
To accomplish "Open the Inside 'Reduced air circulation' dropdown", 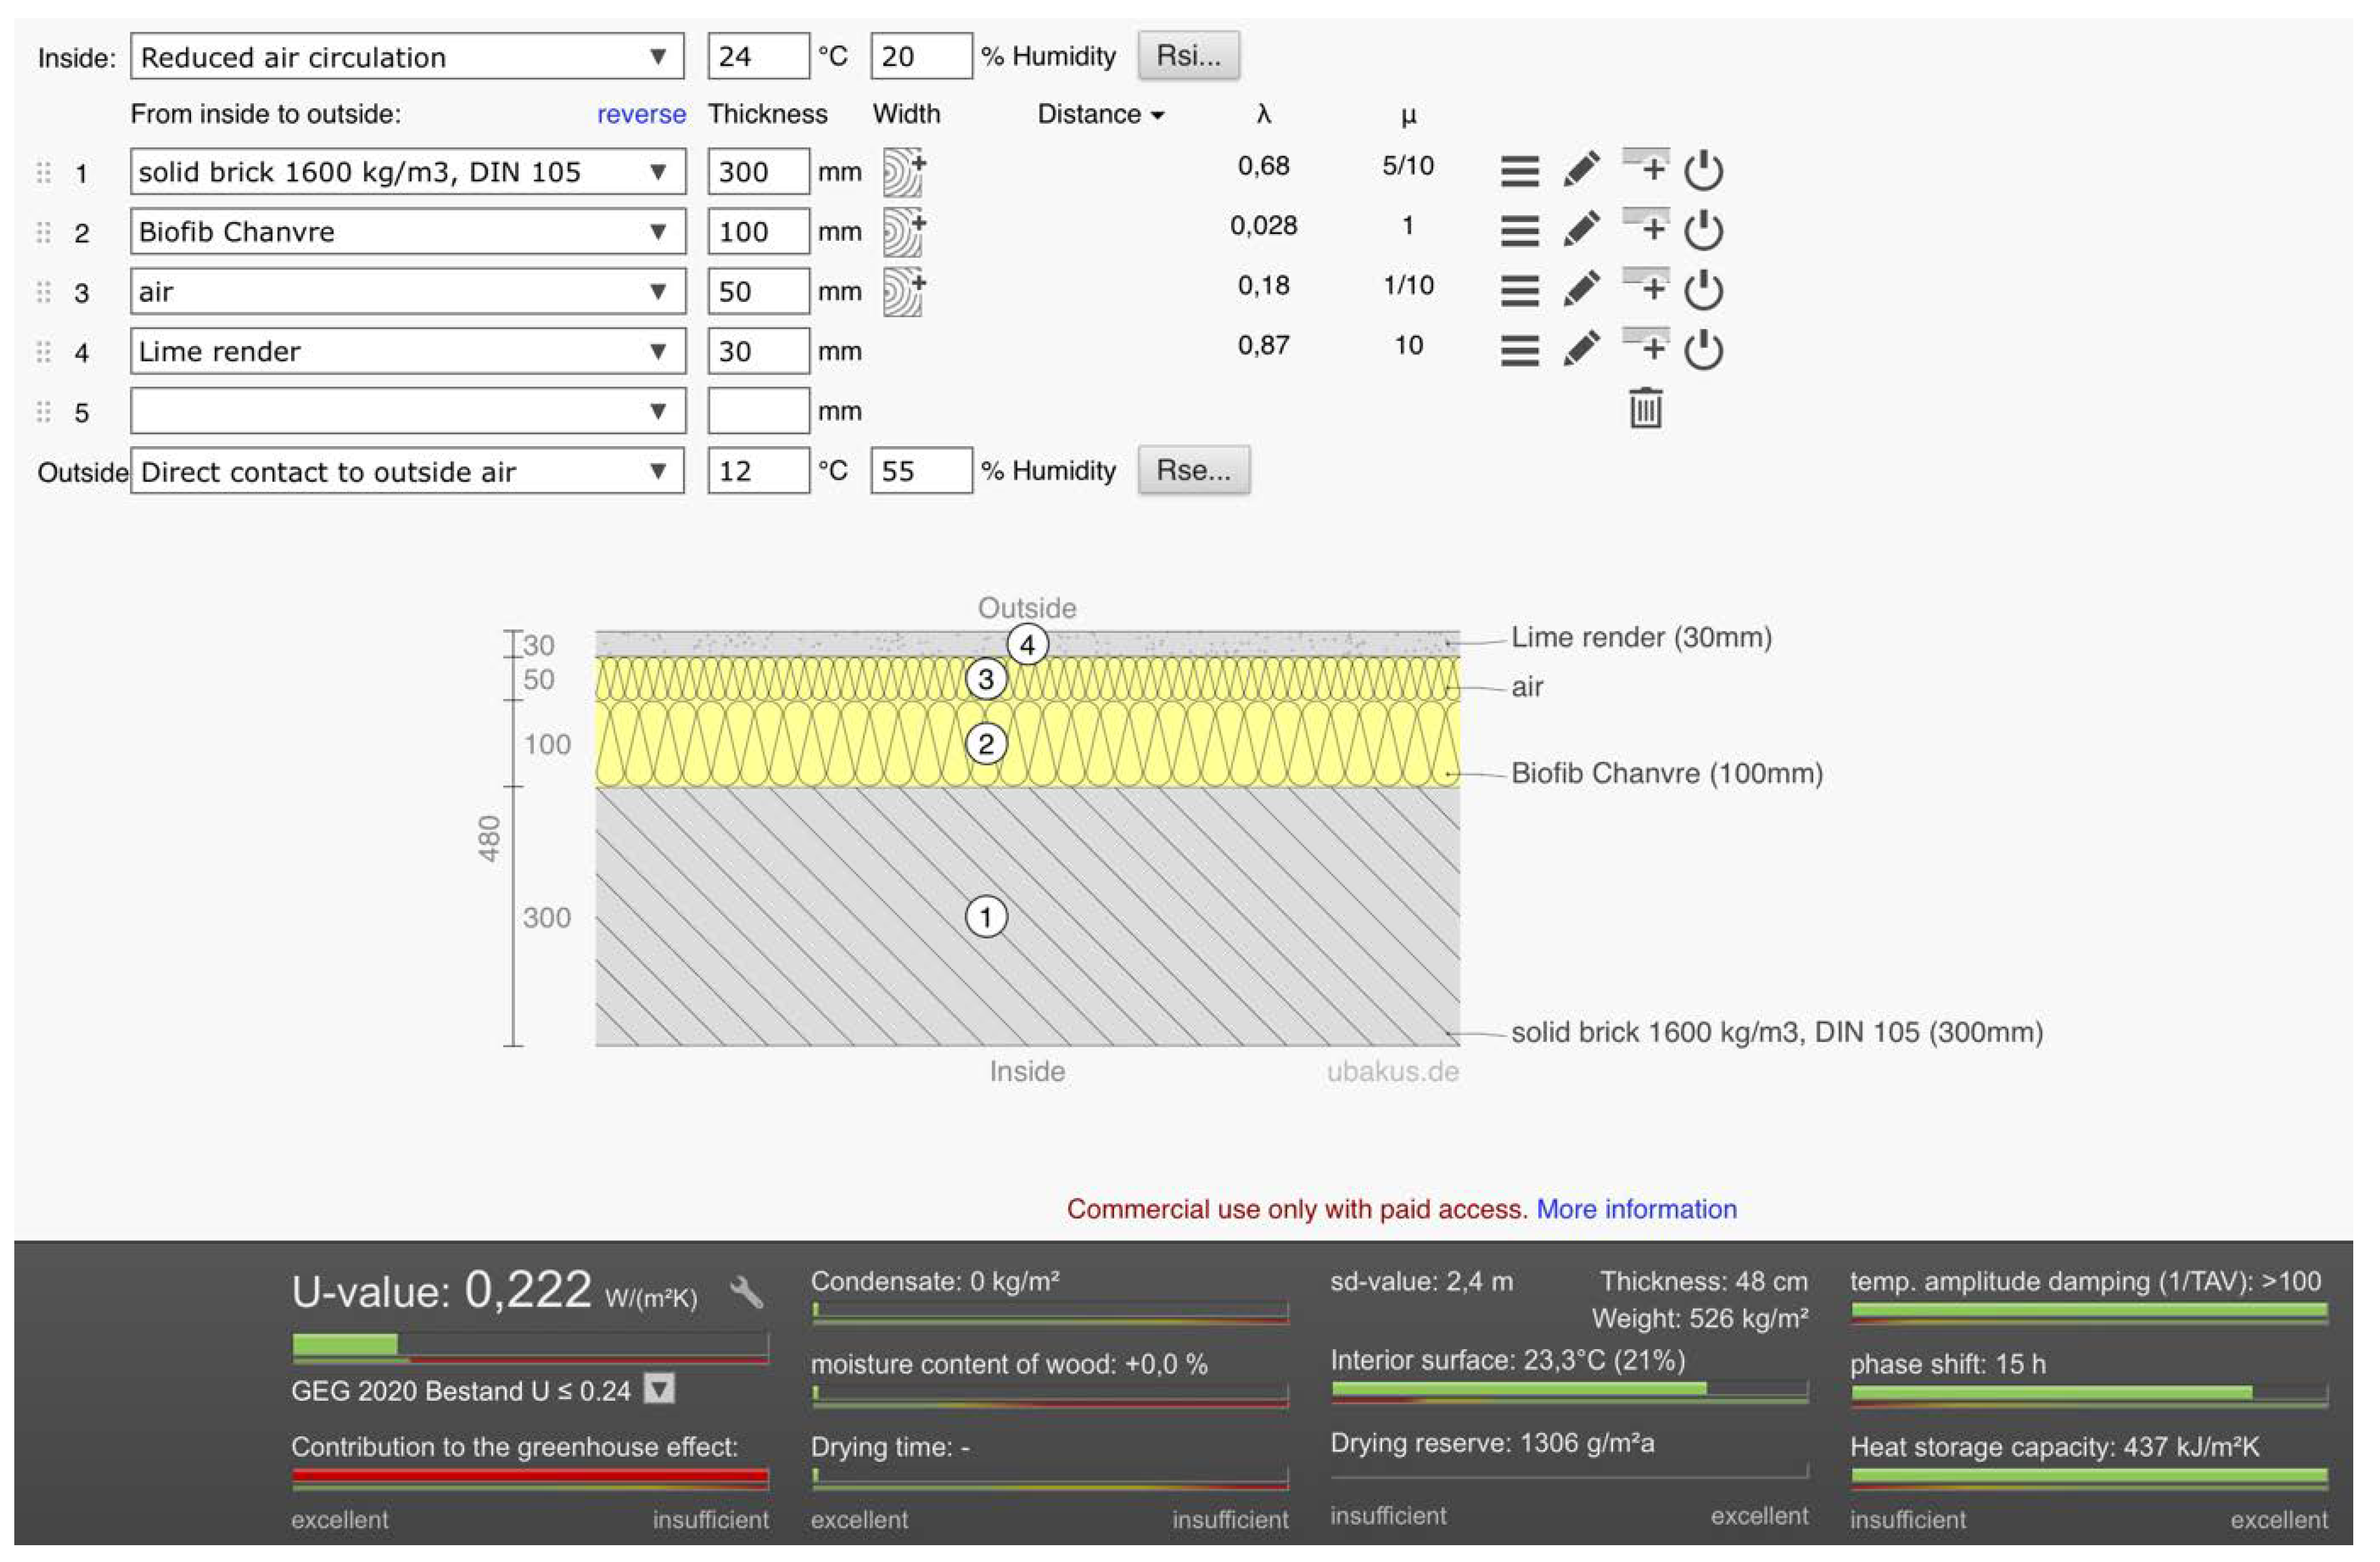I will coord(406,57).
